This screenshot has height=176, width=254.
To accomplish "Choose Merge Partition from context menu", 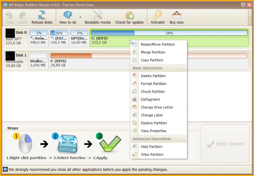I will tap(159, 52).
